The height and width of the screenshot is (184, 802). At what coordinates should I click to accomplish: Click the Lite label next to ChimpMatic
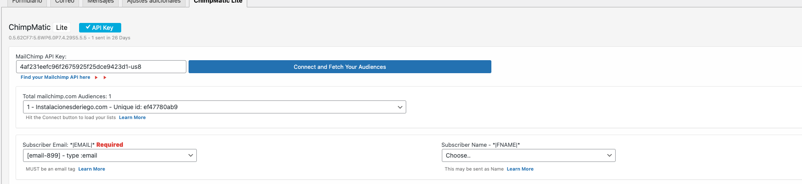click(x=62, y=27)
